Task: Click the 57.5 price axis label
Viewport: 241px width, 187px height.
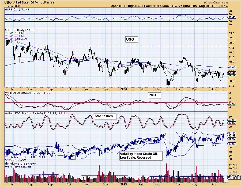Action: click(x=231, y=86)
